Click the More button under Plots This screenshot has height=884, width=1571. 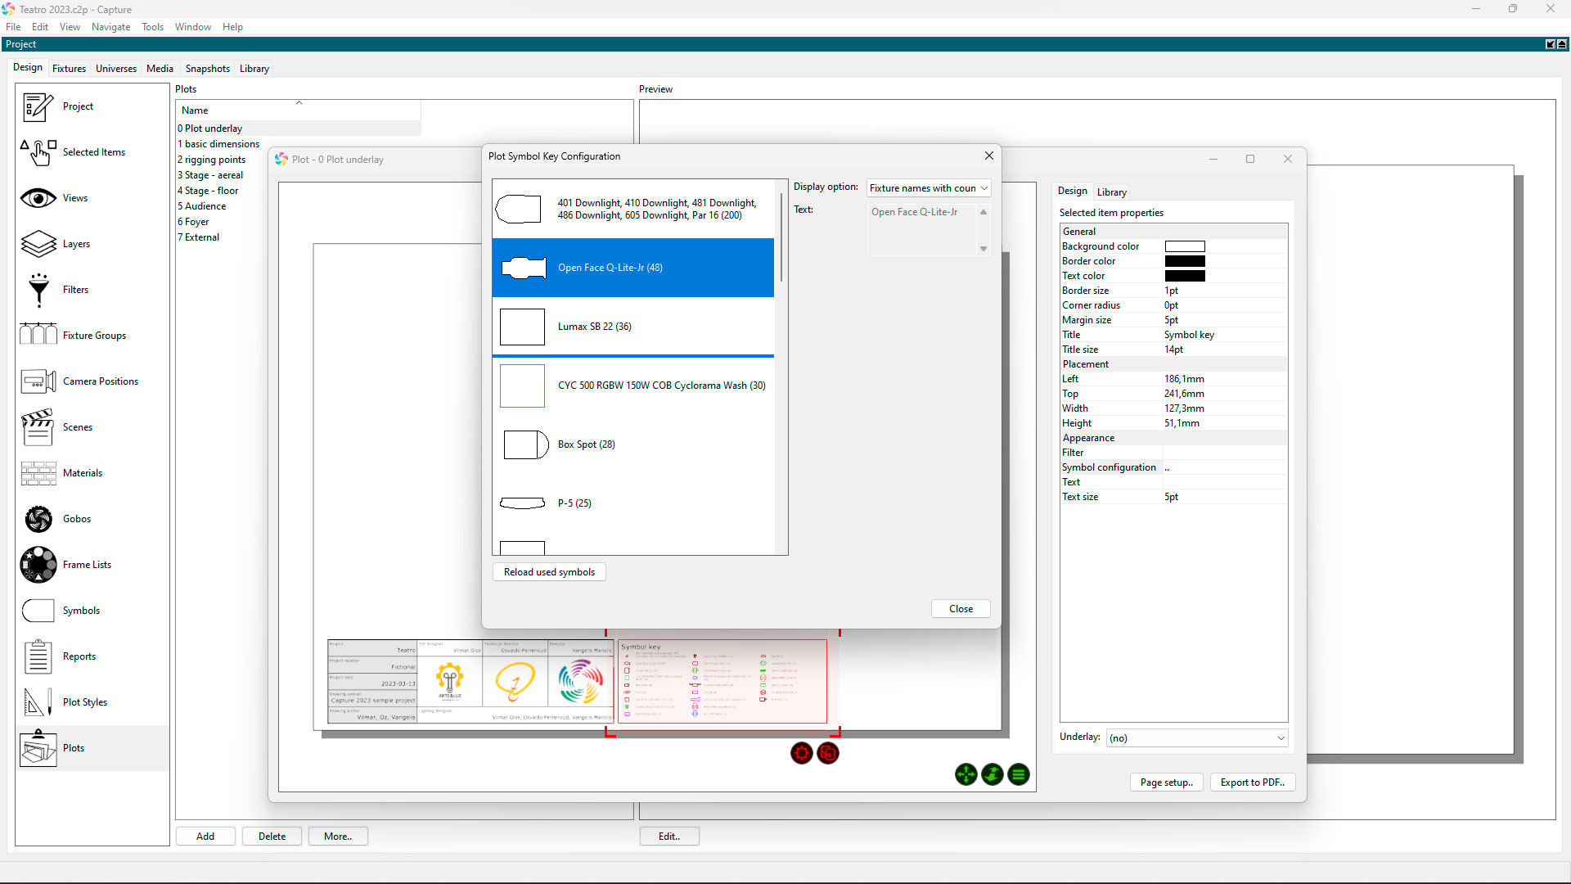[x=338, y=837]
